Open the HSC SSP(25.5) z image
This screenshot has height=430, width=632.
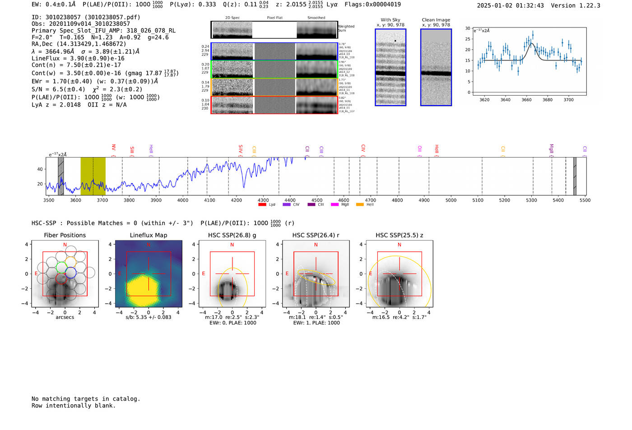(400, 274)
